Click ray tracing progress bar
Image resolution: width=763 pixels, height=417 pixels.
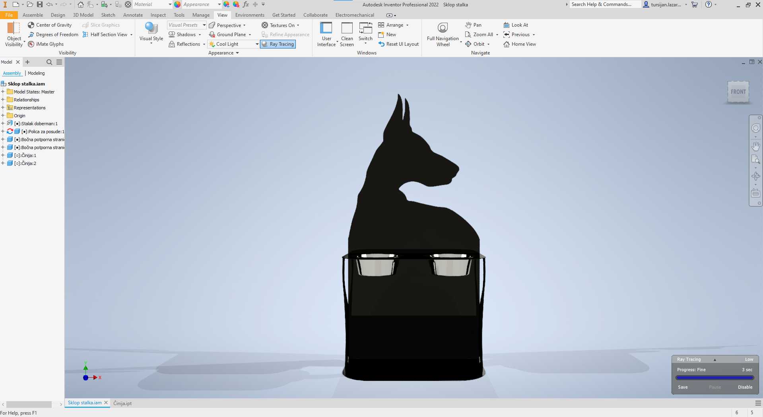(x=715, y=378)
